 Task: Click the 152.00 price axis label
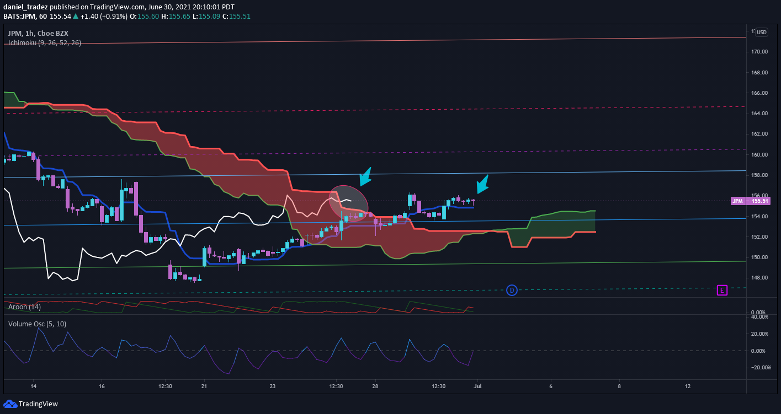[759, 237]
